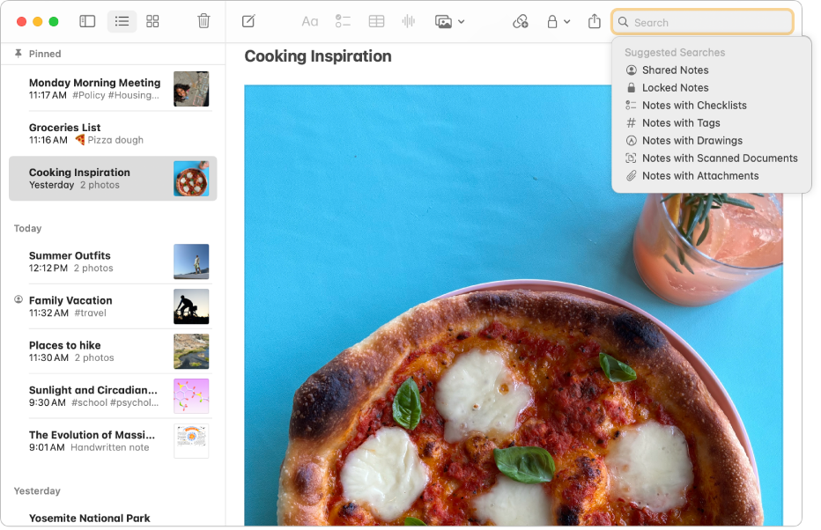This screenshot has height=530, width=821.
Task: Select Shared Notes suggested search
Action: coord(675,70)
